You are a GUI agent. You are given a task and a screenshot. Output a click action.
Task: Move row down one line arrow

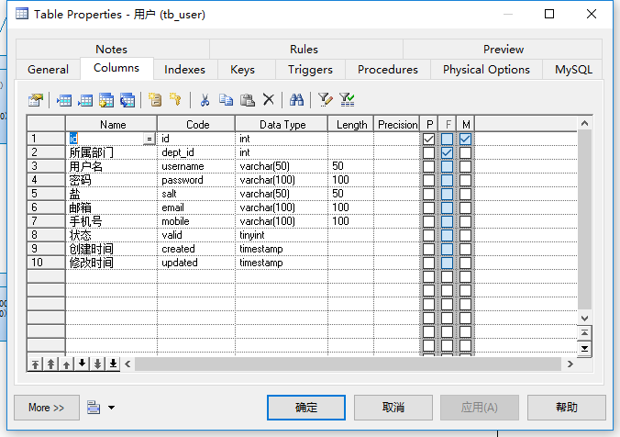click(82, 364)
